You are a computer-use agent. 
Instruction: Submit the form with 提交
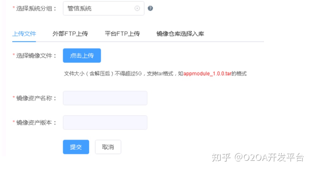[x=76, y=147]
